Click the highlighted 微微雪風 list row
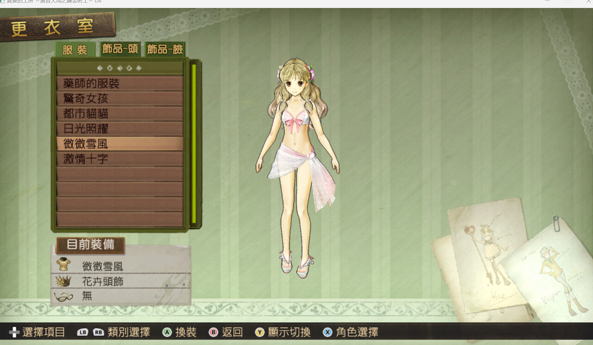593x345 pixels. click(120, 144)
